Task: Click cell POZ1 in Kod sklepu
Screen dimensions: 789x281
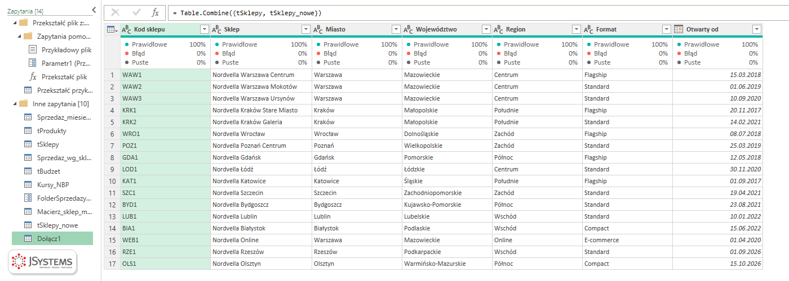Action: [165, 146]
